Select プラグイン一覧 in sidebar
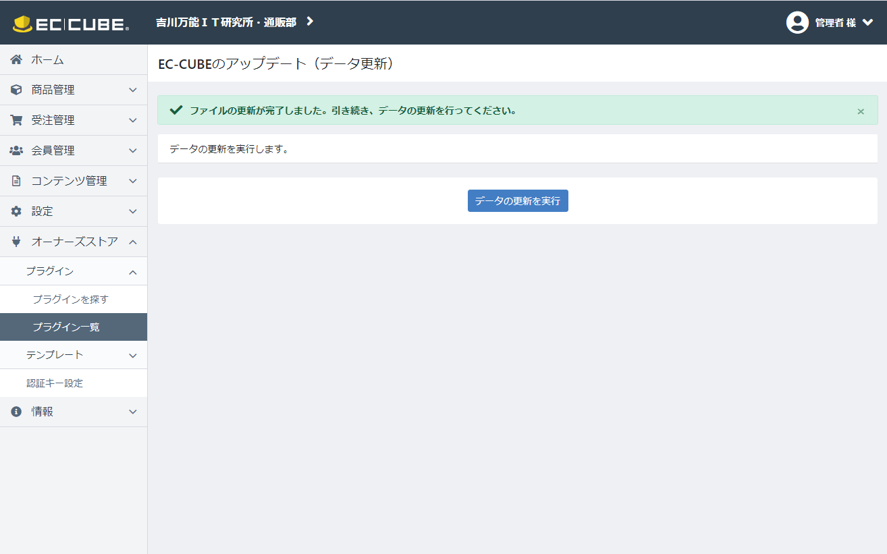The height and width of the screenshot is (554, 887). 66,327
